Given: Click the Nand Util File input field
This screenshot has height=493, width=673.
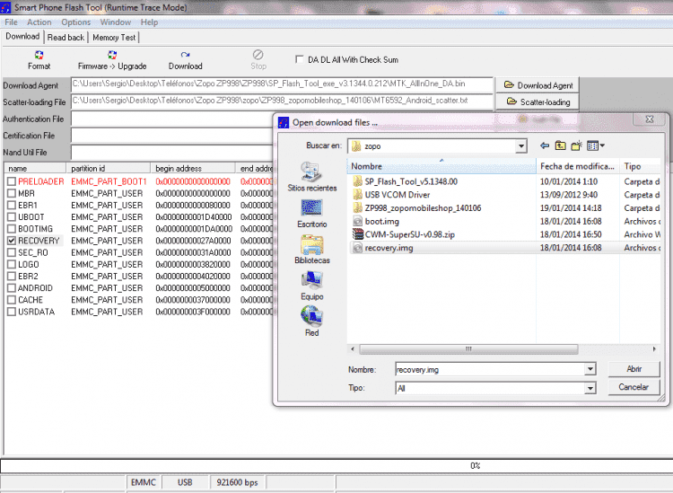Looking at the screenshot, I should click(171, 153).
